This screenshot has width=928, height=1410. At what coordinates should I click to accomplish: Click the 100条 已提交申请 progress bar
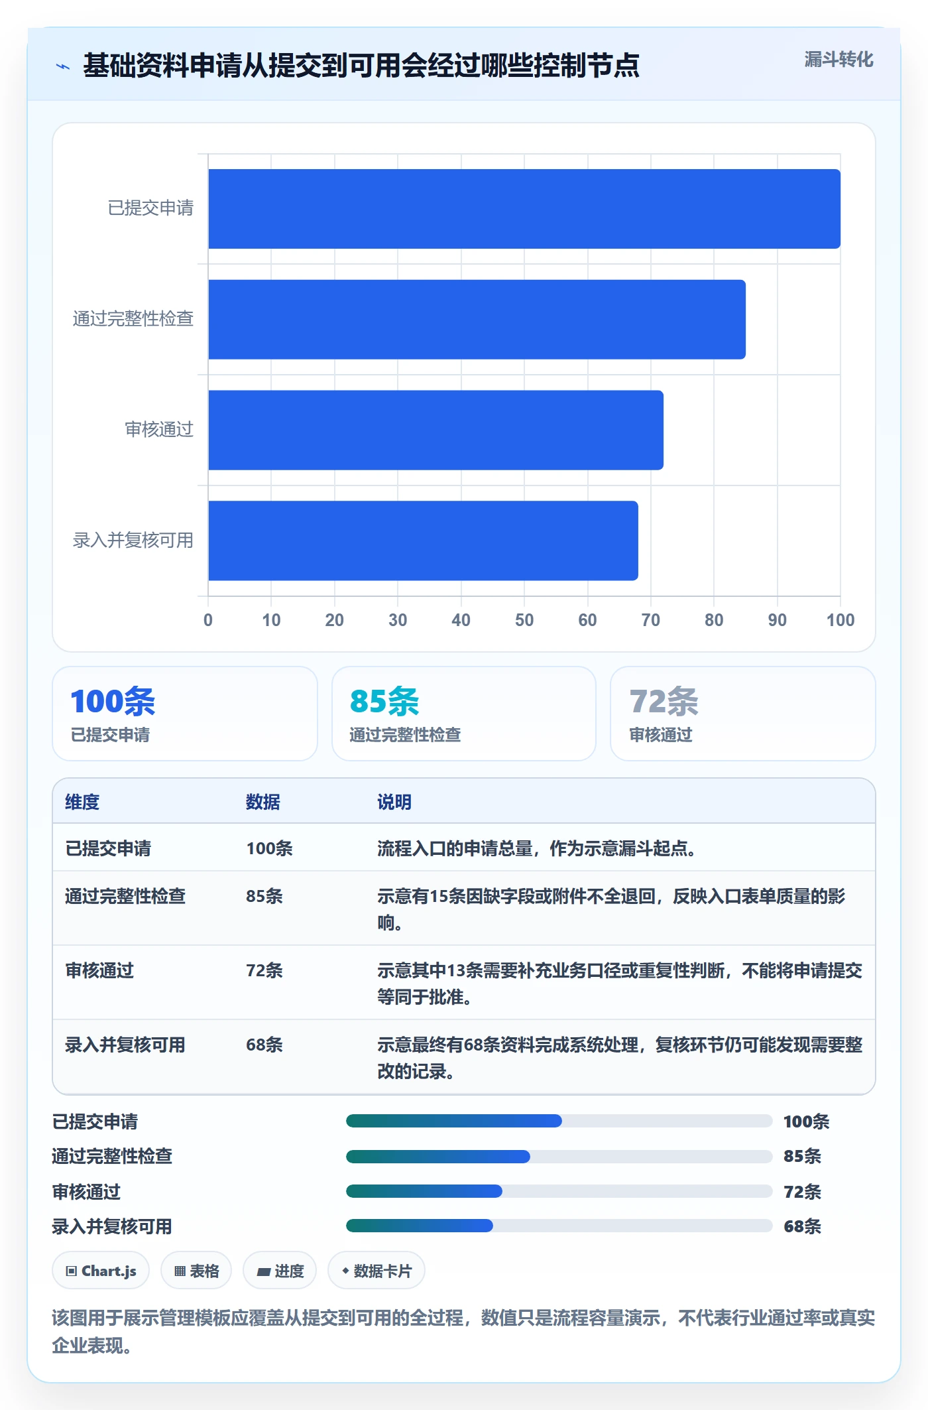(x=559, y=1121)
